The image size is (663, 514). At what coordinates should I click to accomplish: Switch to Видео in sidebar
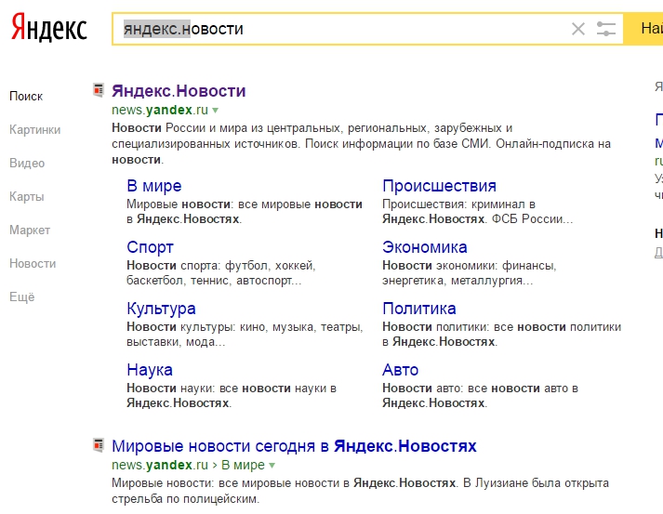click(27, 164)
